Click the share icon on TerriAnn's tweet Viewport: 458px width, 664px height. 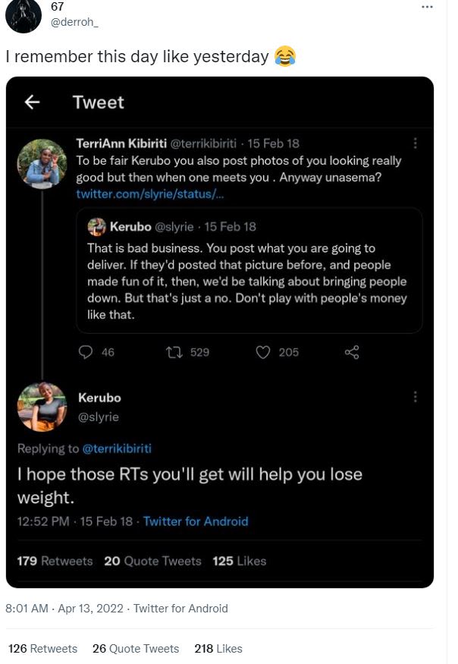click(x=351, y=352)
